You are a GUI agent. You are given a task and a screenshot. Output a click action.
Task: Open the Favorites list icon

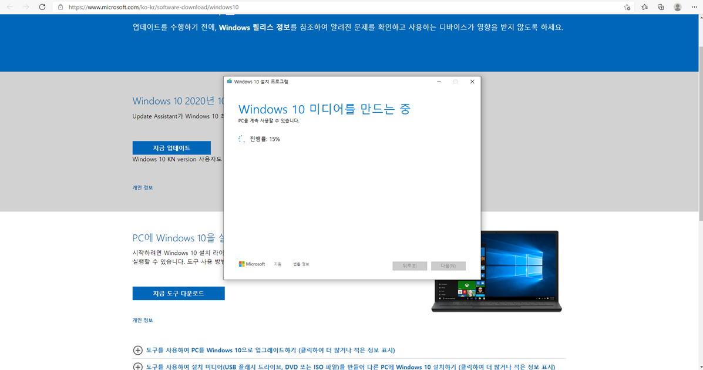644,7
